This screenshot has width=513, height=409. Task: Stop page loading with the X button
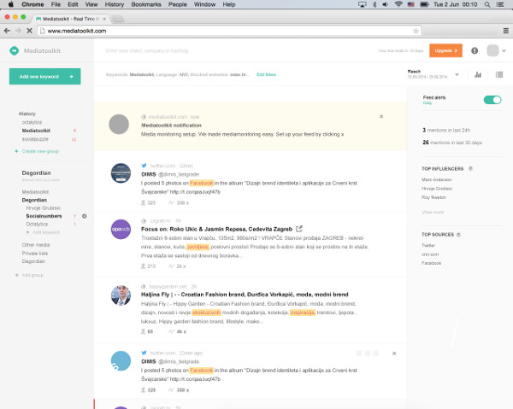point(29,31)
